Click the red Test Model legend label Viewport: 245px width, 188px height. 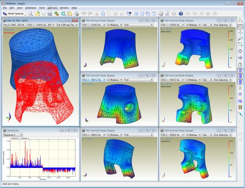coord(9,33)
